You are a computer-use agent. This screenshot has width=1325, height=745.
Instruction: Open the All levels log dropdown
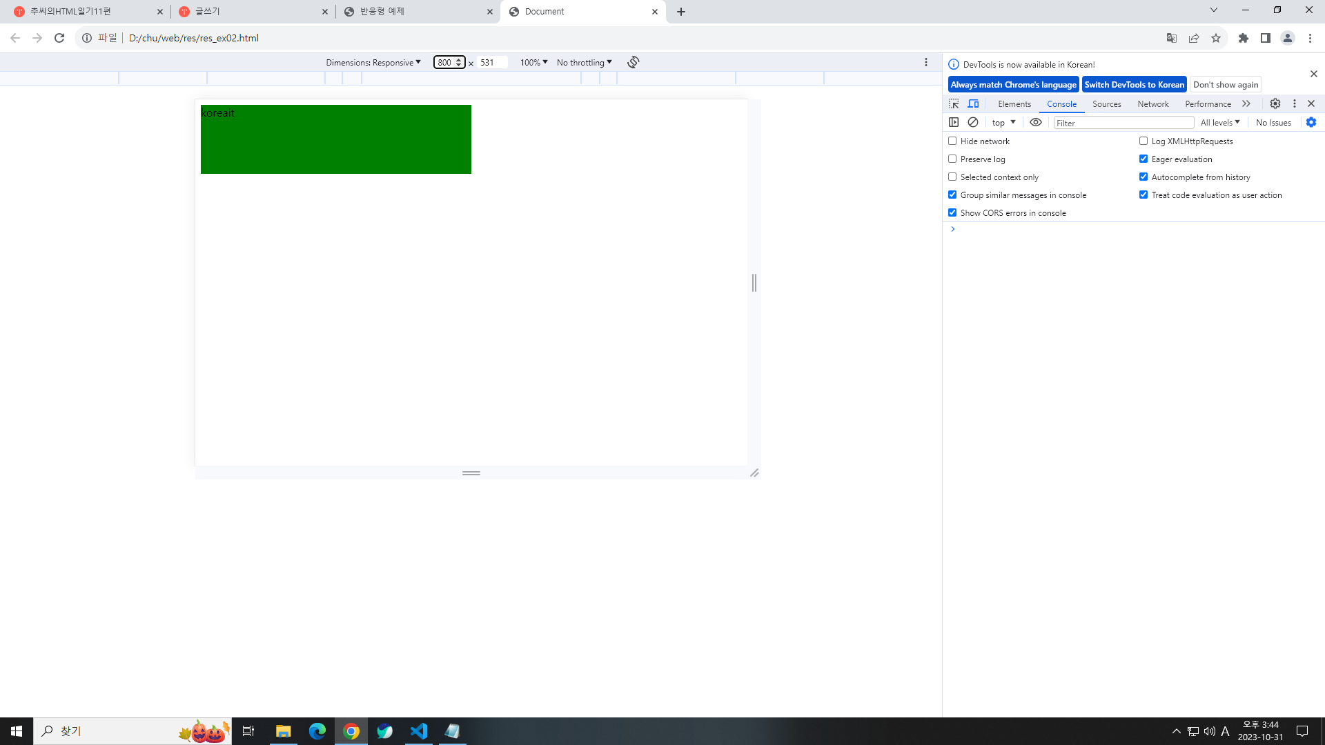pyautogui.click(x=1219, y=122)
